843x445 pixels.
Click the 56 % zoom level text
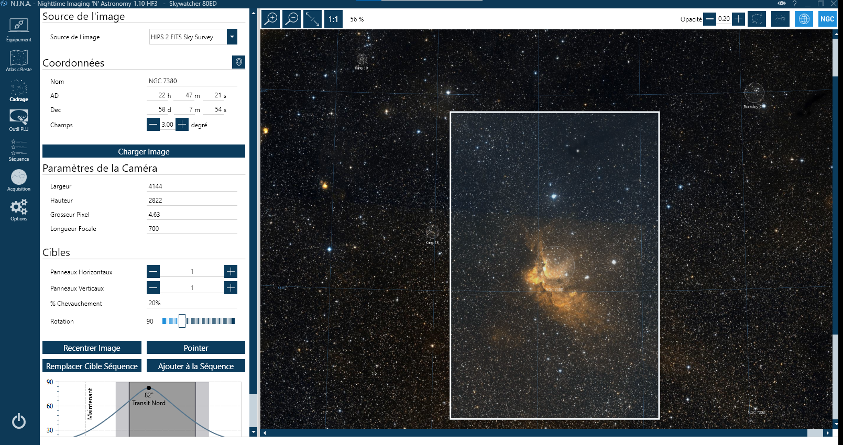[x=357, y=19]
